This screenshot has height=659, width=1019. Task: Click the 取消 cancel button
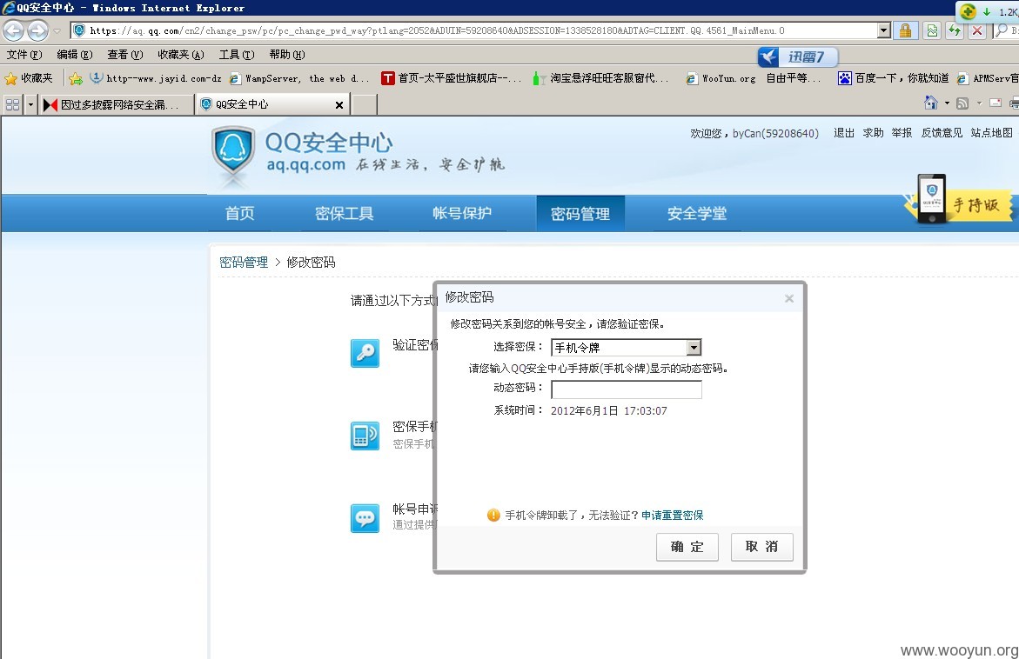coord(761,547)
